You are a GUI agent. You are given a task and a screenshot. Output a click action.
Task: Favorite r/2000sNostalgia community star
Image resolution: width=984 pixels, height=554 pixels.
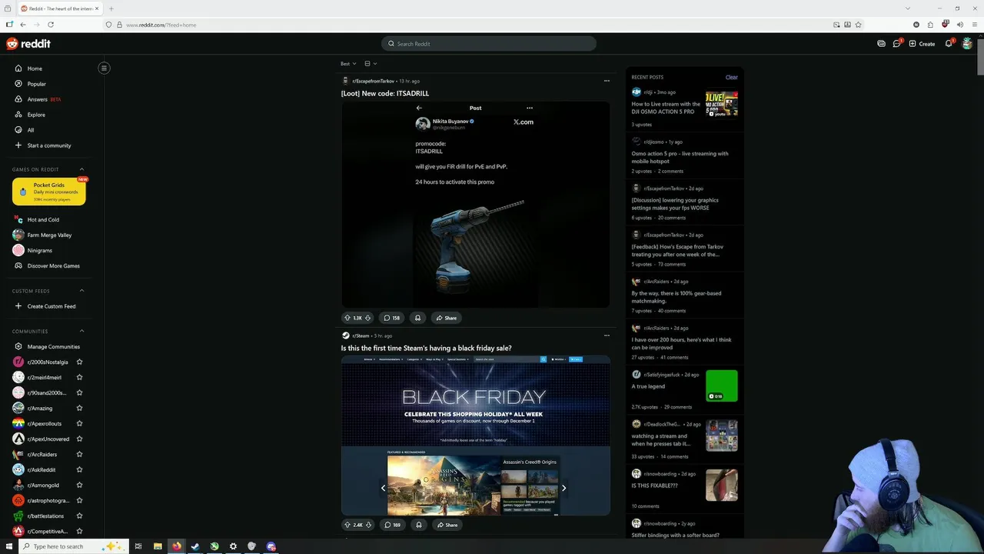[x=79, y=362]
